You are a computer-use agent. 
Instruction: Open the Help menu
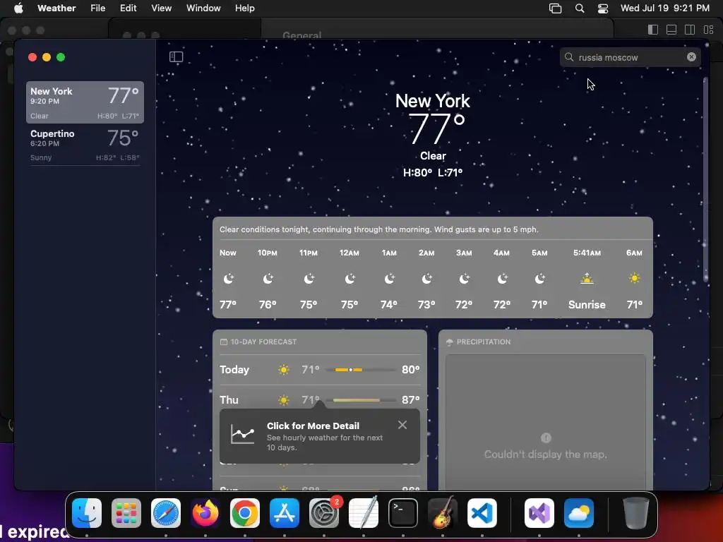click(245, 8)
